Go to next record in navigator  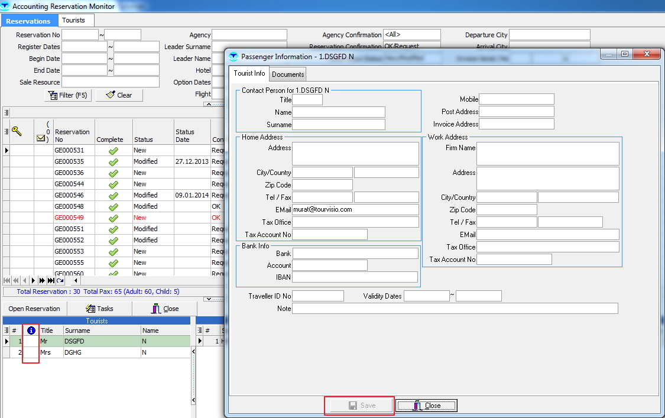(34, 280)
